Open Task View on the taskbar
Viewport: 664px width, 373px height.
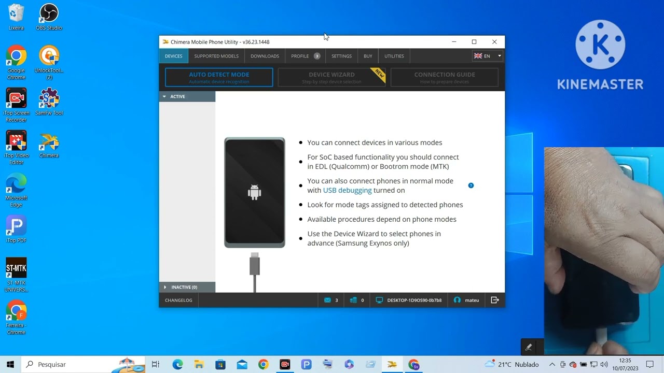(x=155, y=365)
